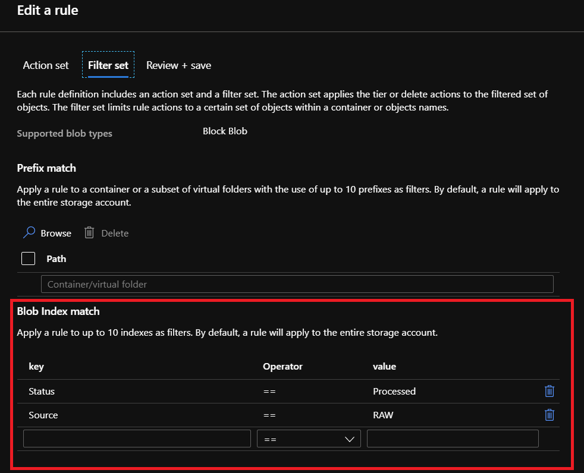The image size is (584, 473).
Task: Click the Container/virtual folder input field
Action: pos(297,284)
